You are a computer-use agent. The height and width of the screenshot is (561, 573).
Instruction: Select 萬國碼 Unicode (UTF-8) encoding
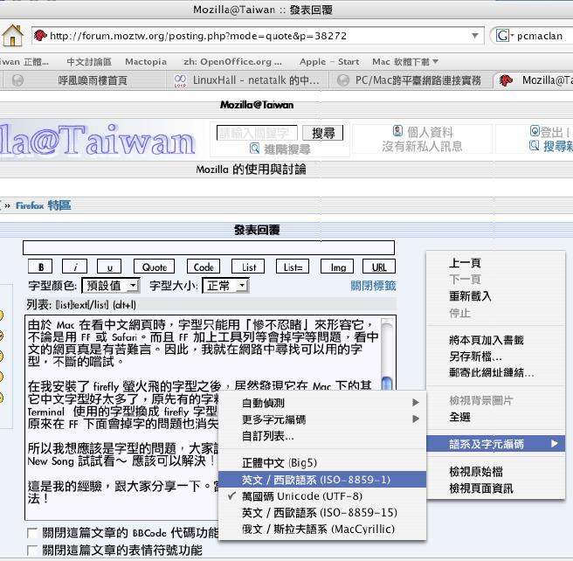[x=322, y=496]
